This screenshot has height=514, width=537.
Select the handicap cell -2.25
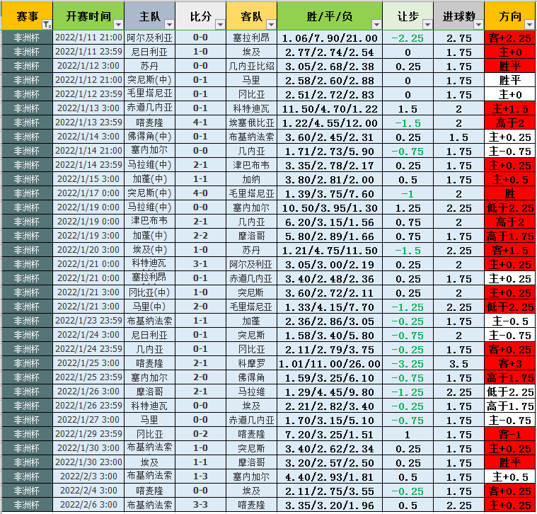(408, 38)
